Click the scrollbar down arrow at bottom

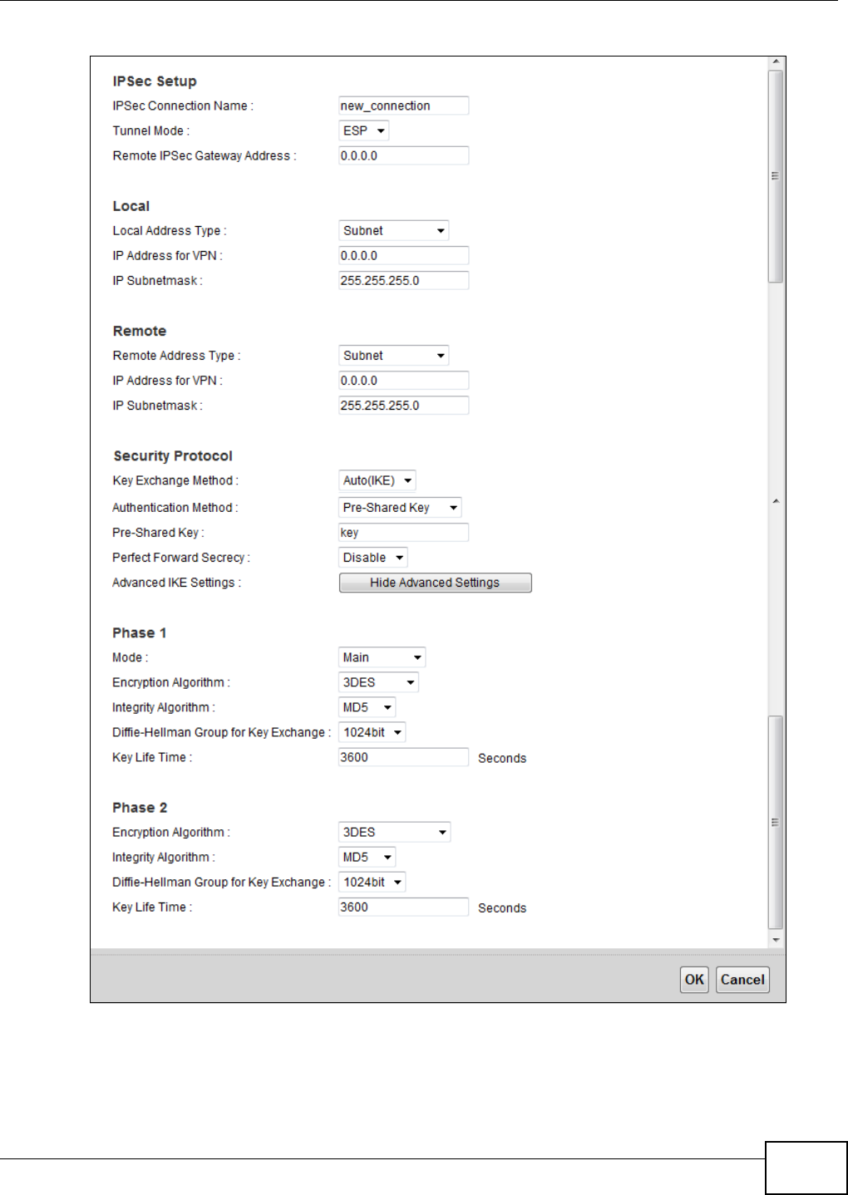(x=776, y=940)
